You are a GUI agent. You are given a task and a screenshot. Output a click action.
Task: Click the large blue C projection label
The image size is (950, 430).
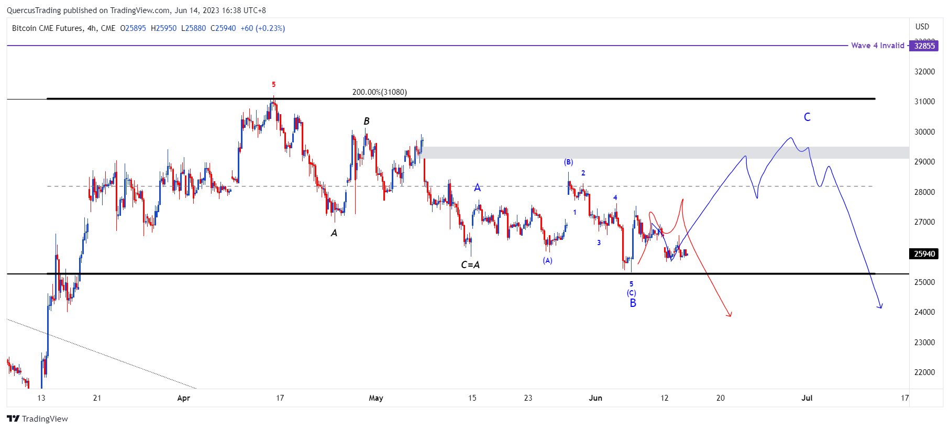coord(807,117)
